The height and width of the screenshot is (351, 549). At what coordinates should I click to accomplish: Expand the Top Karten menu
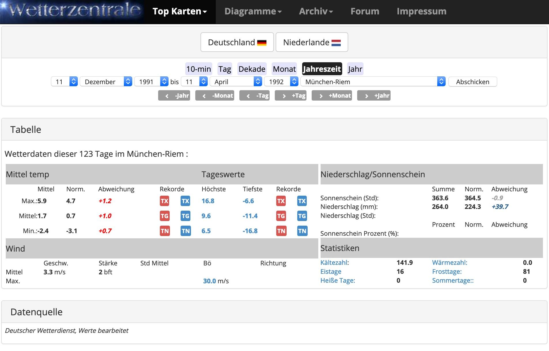[x=180, y=12]
